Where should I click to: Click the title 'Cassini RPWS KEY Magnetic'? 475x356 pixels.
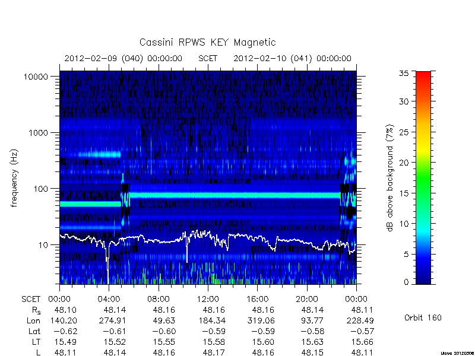tap(207, 42)
